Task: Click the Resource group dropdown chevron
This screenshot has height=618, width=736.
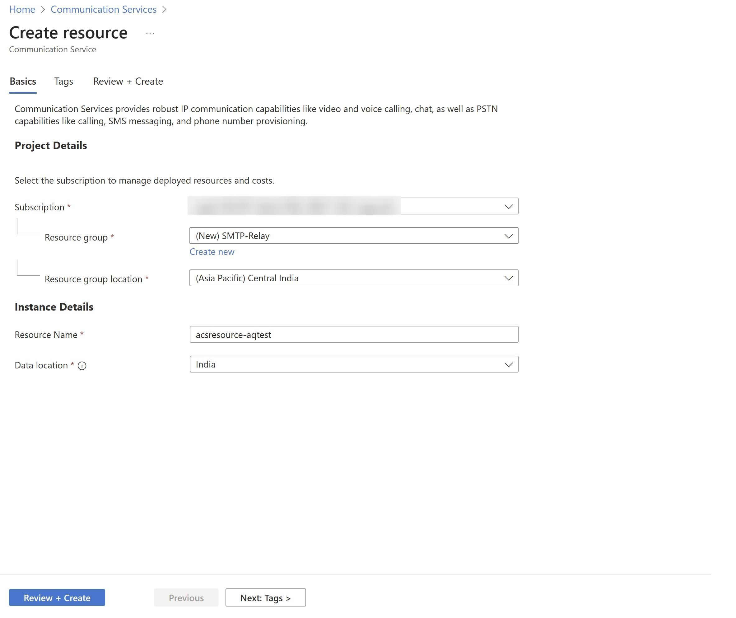Action: 509,236
